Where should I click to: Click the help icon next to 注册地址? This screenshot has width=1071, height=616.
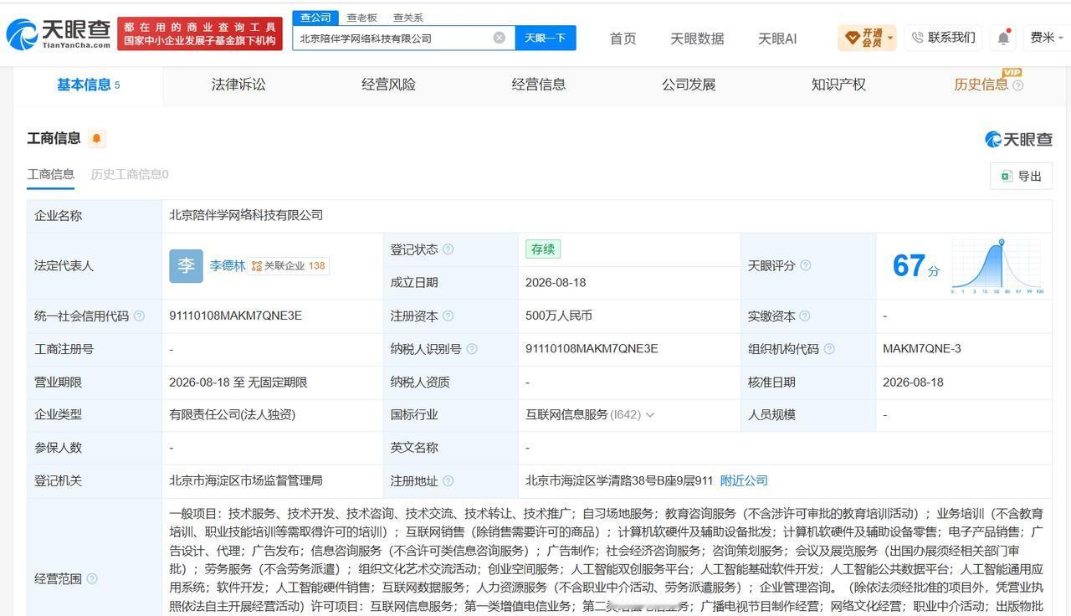click(x=448, y=480)
